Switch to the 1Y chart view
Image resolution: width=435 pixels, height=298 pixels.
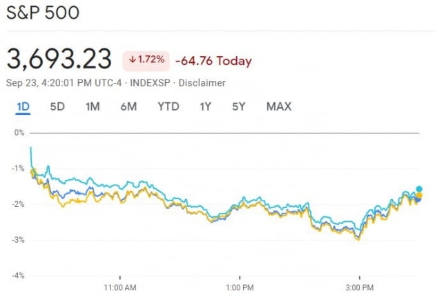coord(205,106)
